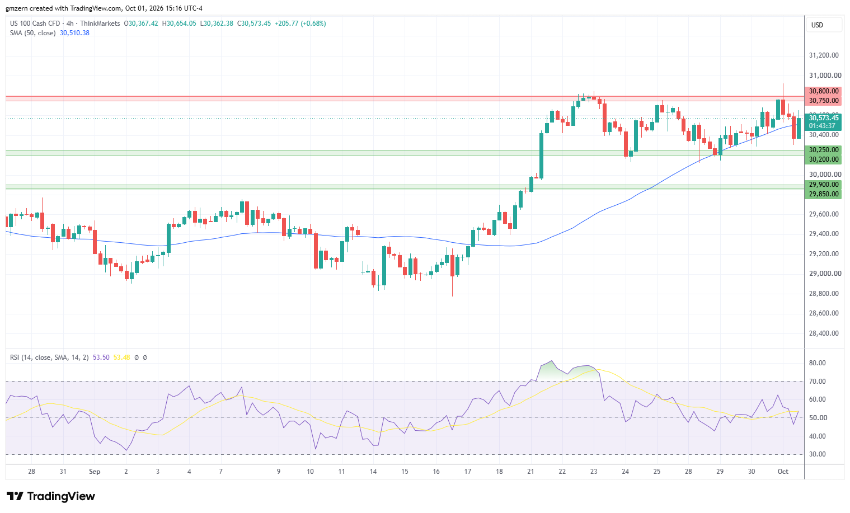Click the 31,000.00 price axis label
The height and width of the screenshot is (513, 850).
[x=825, y=76]
